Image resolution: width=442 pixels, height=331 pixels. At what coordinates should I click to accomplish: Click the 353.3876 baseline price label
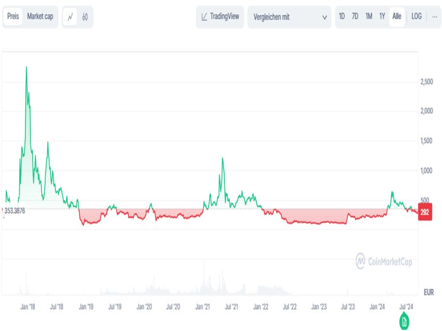click(x=15, y=211)
